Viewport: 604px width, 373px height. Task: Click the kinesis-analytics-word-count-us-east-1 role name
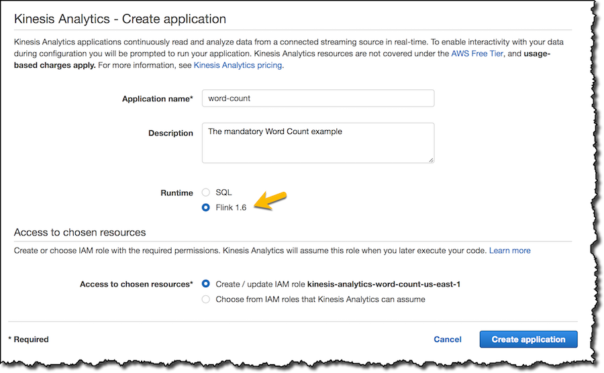(384, 284)
